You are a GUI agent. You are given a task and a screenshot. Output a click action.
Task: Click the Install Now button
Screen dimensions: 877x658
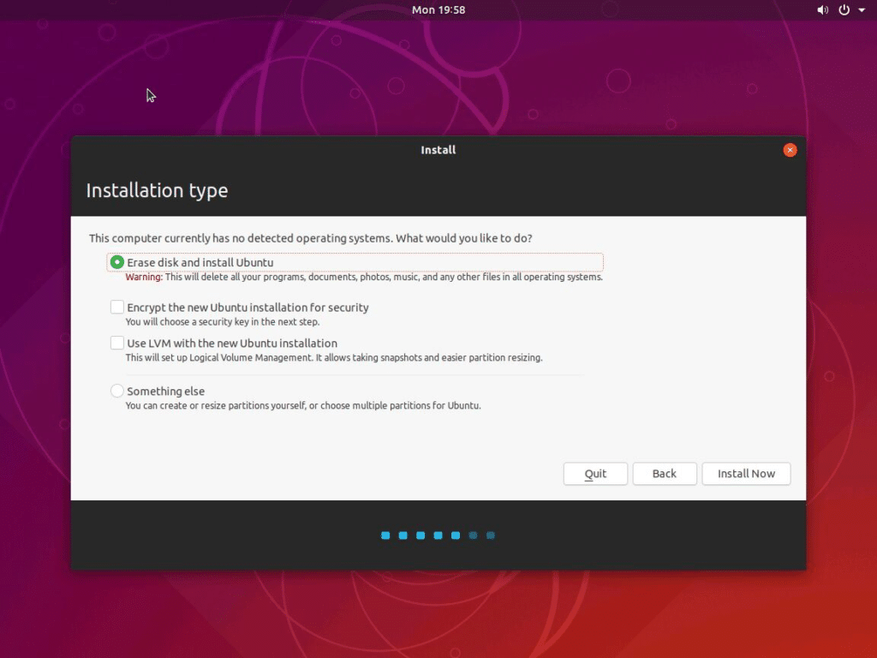tap(746, 474)
